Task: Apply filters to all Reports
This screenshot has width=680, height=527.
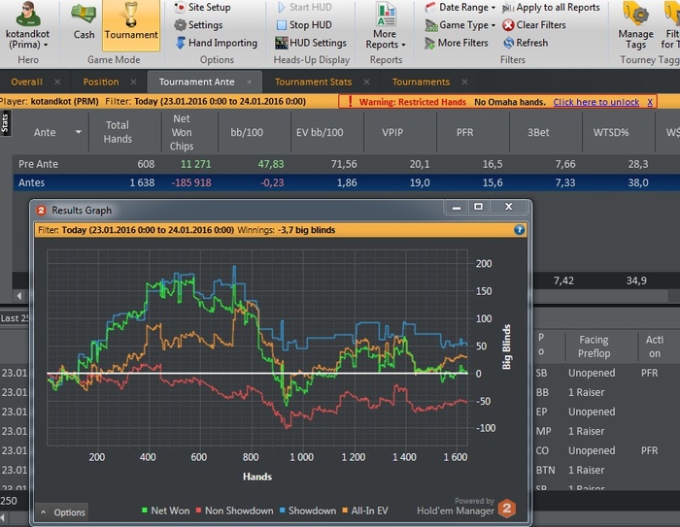Action: [551, 8]
